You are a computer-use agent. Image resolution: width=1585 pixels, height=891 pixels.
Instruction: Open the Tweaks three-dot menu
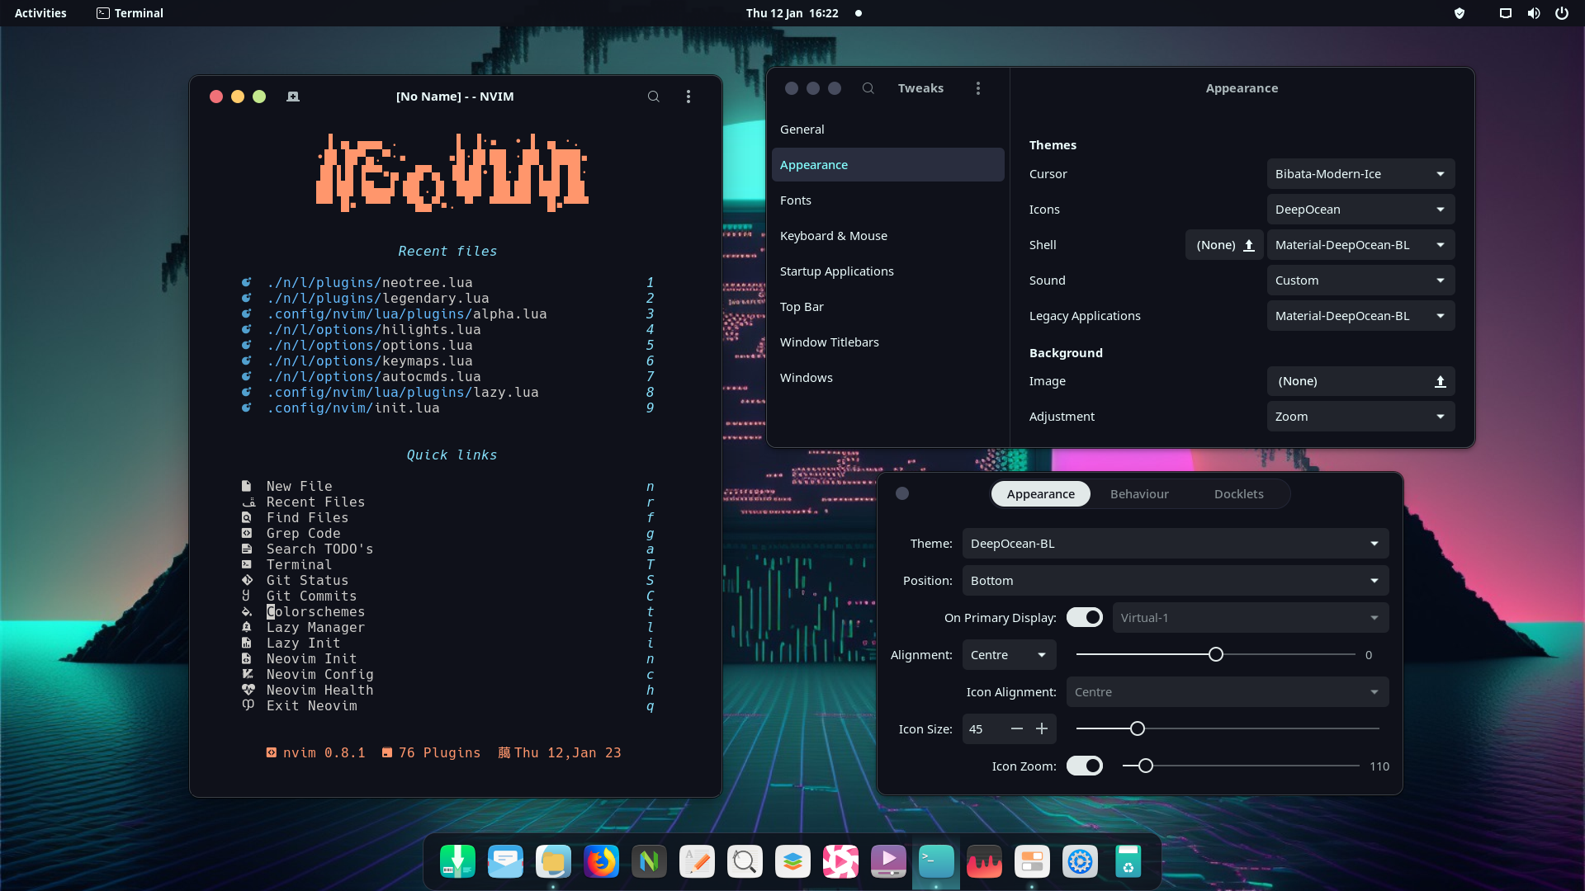978,88
